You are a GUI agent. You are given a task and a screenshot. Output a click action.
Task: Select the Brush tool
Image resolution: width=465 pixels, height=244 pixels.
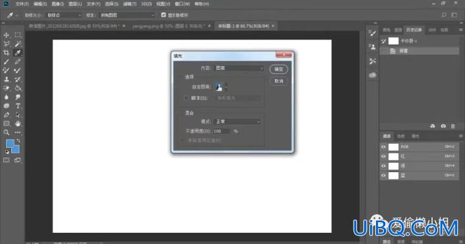pyautogui.click(x=6, y=62)
